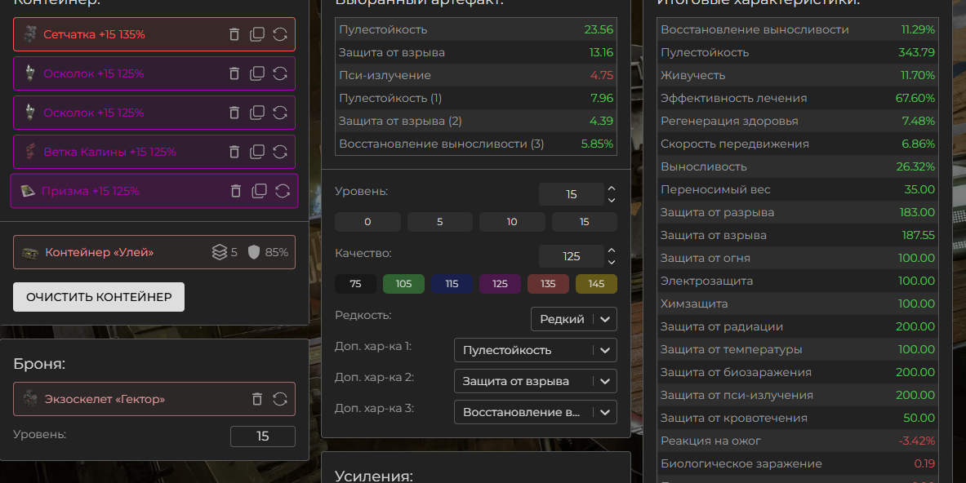966x483 pixels.
Task: Replace the Сетчатка artifact with refresh icon
Action: [280, 34]
